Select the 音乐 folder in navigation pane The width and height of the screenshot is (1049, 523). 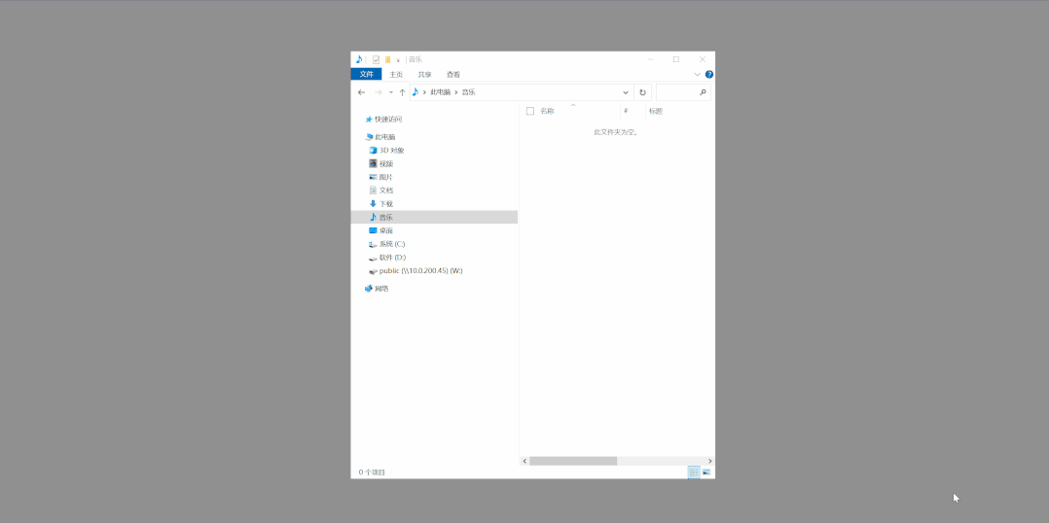(x=434, y=217)
